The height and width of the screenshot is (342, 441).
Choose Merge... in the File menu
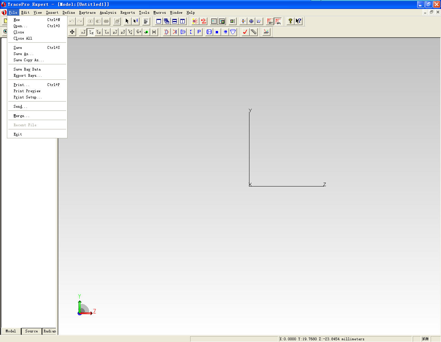(x=37, y=116)
